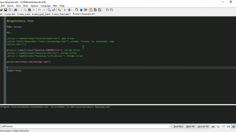Click the Undo arrow icon
This screenshot has width=236, height=132.
[39, 10]
